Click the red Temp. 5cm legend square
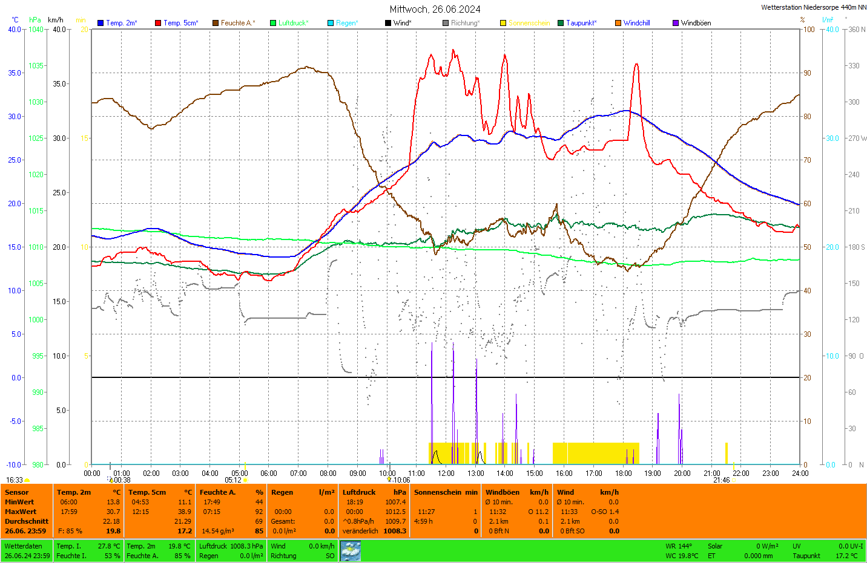This screenshot has width=867, height=563. pos(158,23)
